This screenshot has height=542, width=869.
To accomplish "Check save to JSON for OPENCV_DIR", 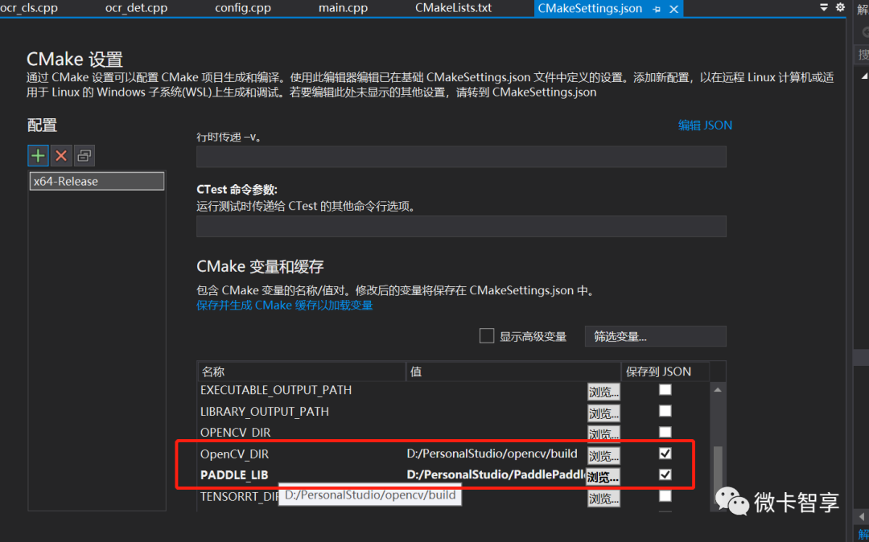I will tap(665, 432).
